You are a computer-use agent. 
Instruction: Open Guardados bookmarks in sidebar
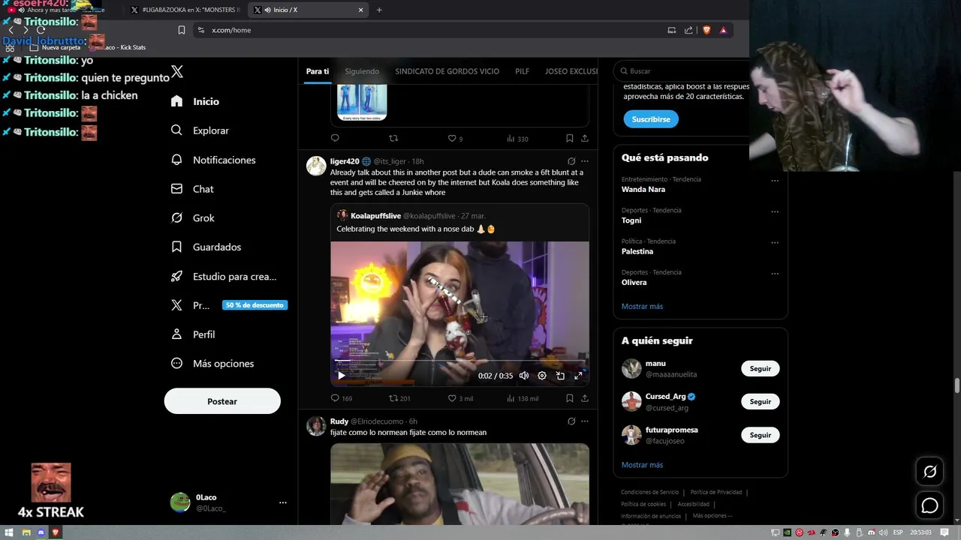pos(206,247)
